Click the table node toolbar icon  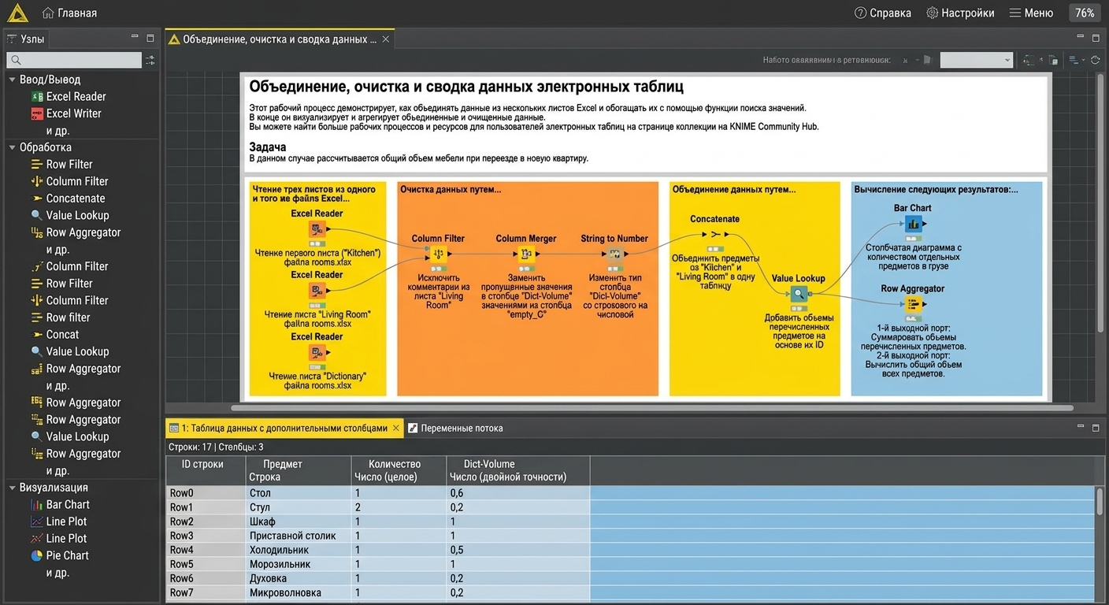1053,60
